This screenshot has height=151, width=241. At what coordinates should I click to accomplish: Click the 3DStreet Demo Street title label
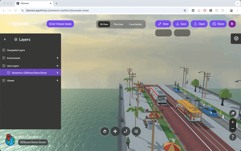tap(33, 142)
